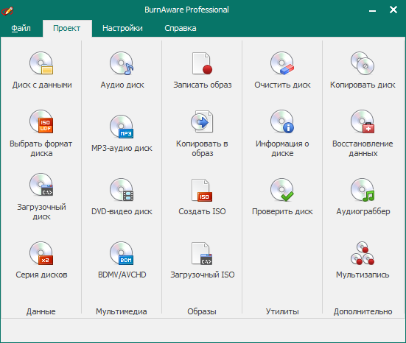Start Записать образ burn image icon
Screen dimensions: 406x343
pyautogui.click(x=202, y=63)
